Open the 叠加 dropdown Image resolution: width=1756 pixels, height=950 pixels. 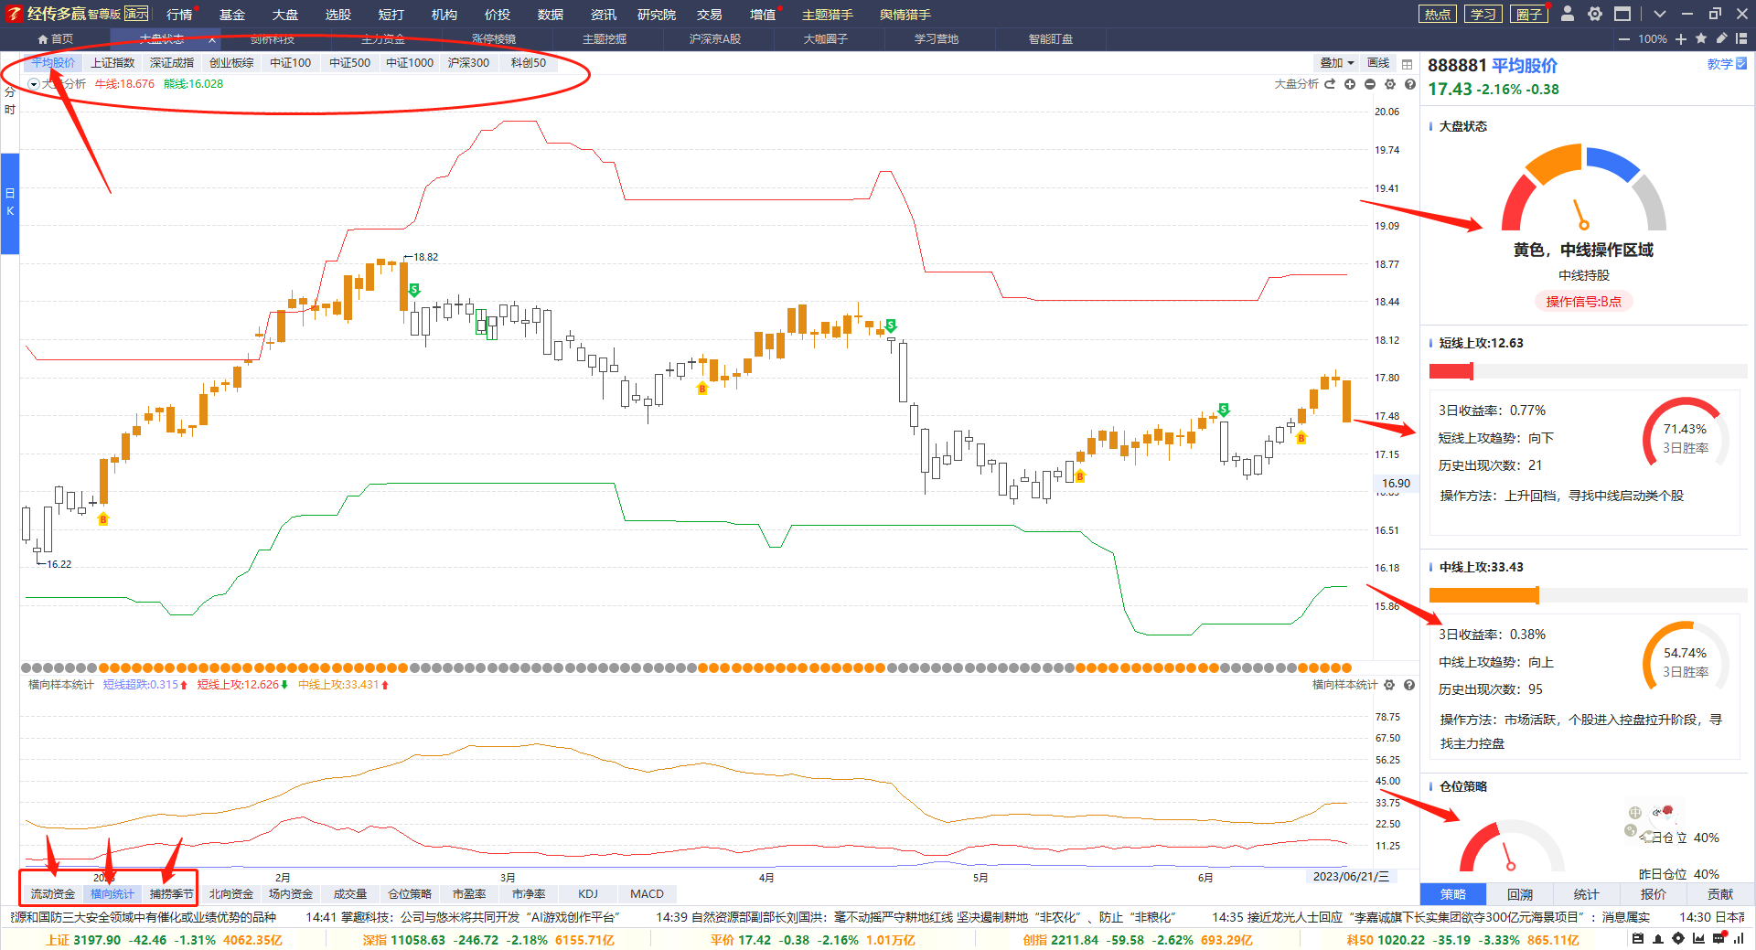(x=1336, y=63)
